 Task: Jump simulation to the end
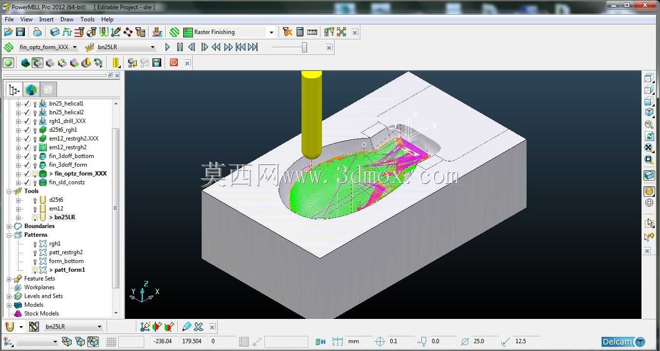(253, 47)
